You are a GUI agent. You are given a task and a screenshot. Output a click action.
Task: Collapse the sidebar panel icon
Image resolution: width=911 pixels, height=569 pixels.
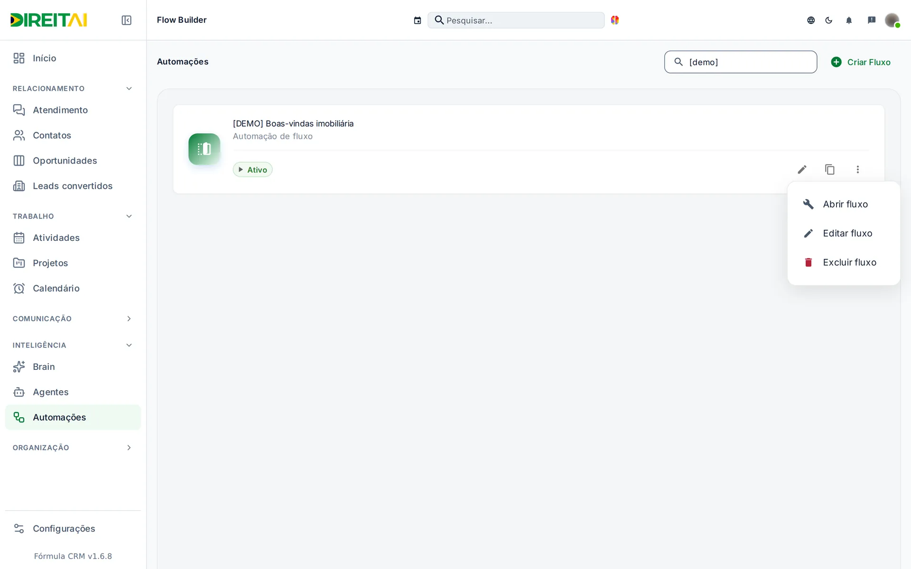click(126, 20)
